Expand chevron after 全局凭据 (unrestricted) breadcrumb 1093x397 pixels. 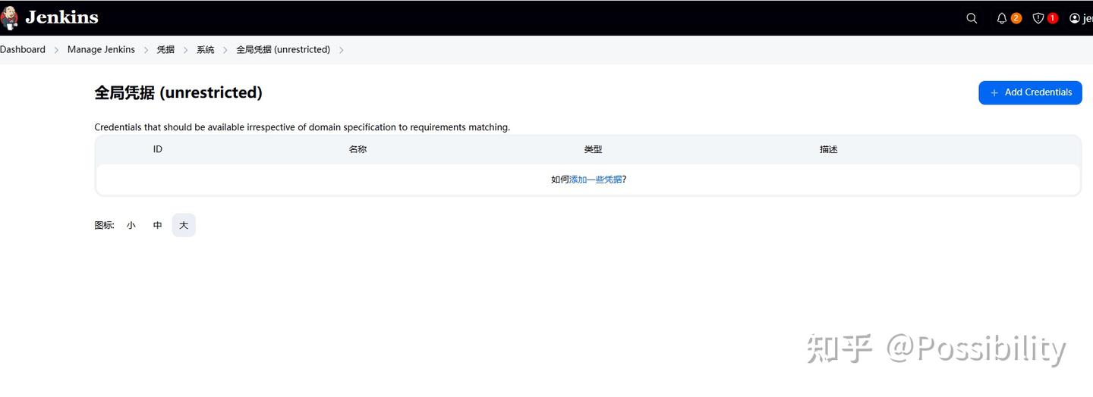coord(341,50)
